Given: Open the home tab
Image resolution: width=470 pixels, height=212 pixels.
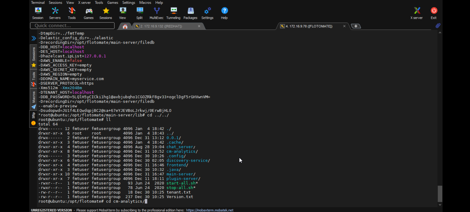Looking at the screenshot, I should [x=125, y=27].
